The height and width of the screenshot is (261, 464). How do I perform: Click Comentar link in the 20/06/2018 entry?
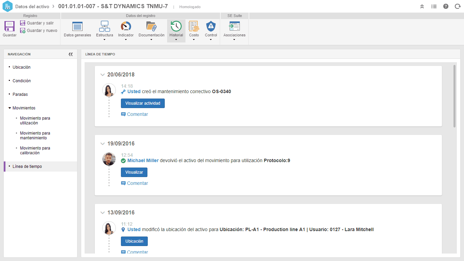(138, 115)
